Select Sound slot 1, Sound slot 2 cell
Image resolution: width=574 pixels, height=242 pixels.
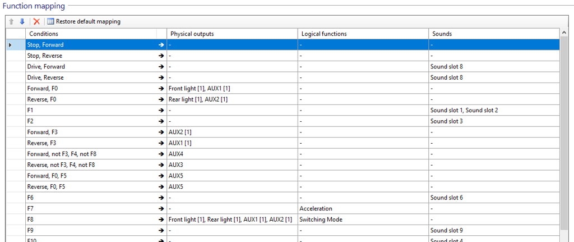coord(493,111)
